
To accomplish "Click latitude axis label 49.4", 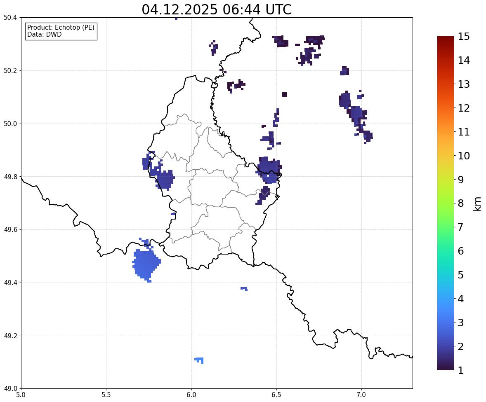I will pyautogui.click(x=10, y=283).
